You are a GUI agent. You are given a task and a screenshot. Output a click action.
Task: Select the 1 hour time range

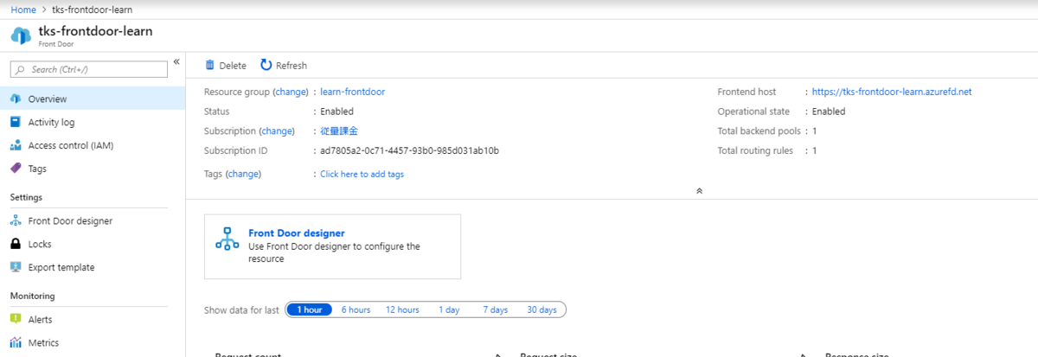point(309,310)
